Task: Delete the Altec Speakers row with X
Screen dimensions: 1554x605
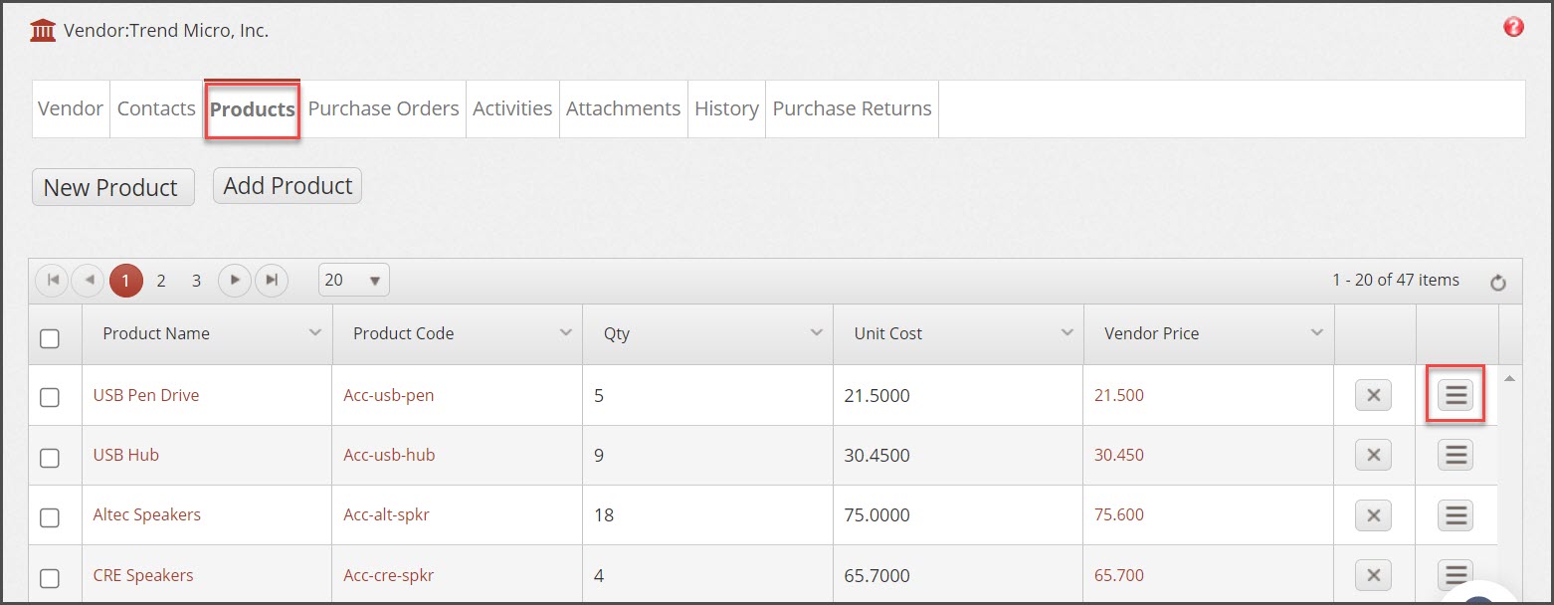Action: point(1373,514)
